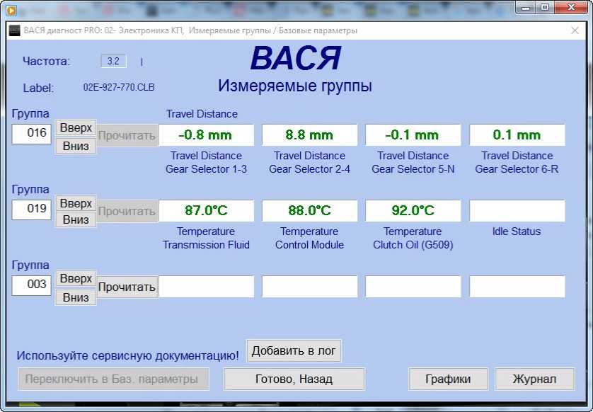This screenshot has width=593, height=412.
Task: Click Вниз button for group 016
Action: [x=76, y=146]
